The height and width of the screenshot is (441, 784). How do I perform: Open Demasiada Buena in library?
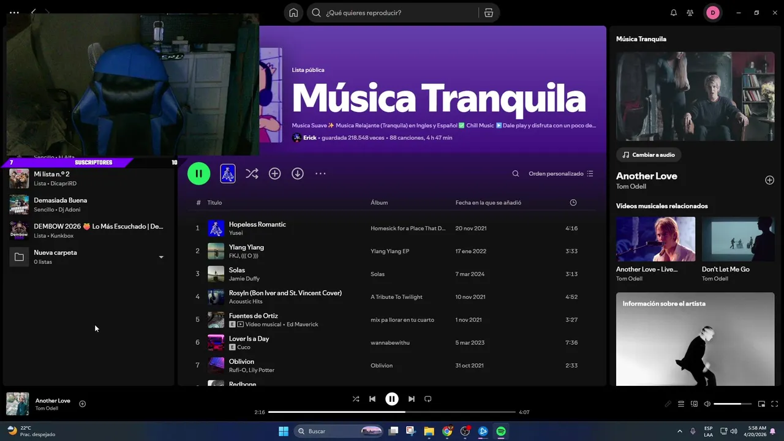[89, 205]
